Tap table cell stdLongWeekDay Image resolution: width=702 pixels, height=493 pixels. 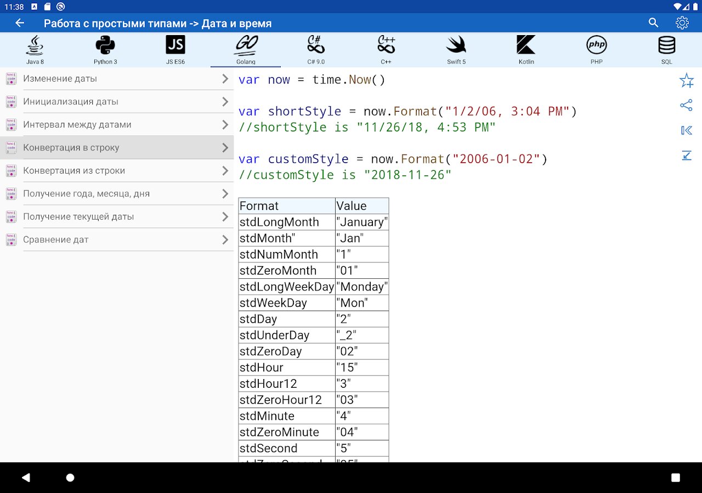pos(287,287)
